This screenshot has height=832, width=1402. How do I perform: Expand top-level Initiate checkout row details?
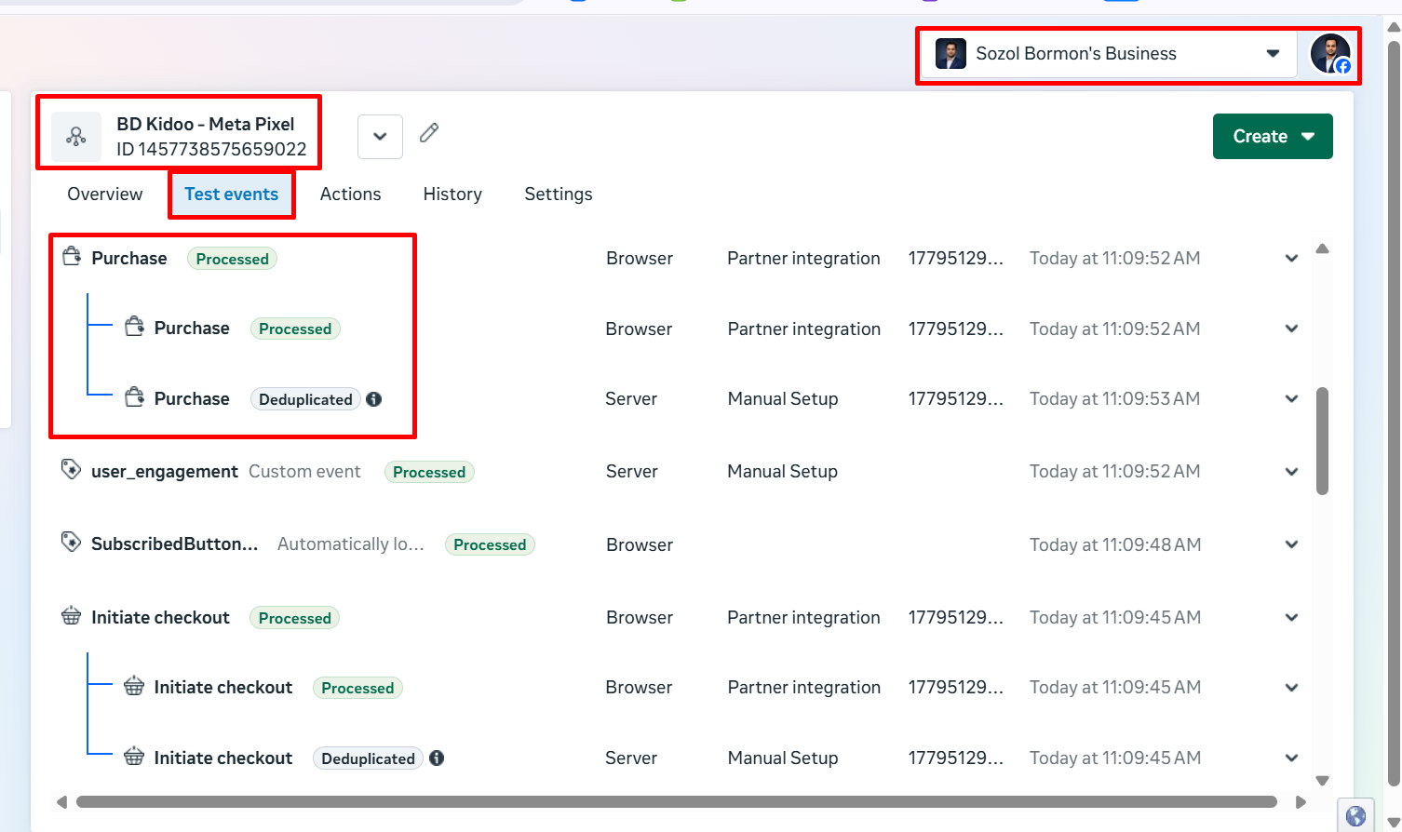pyautogui.click(x=1291, y=618)
